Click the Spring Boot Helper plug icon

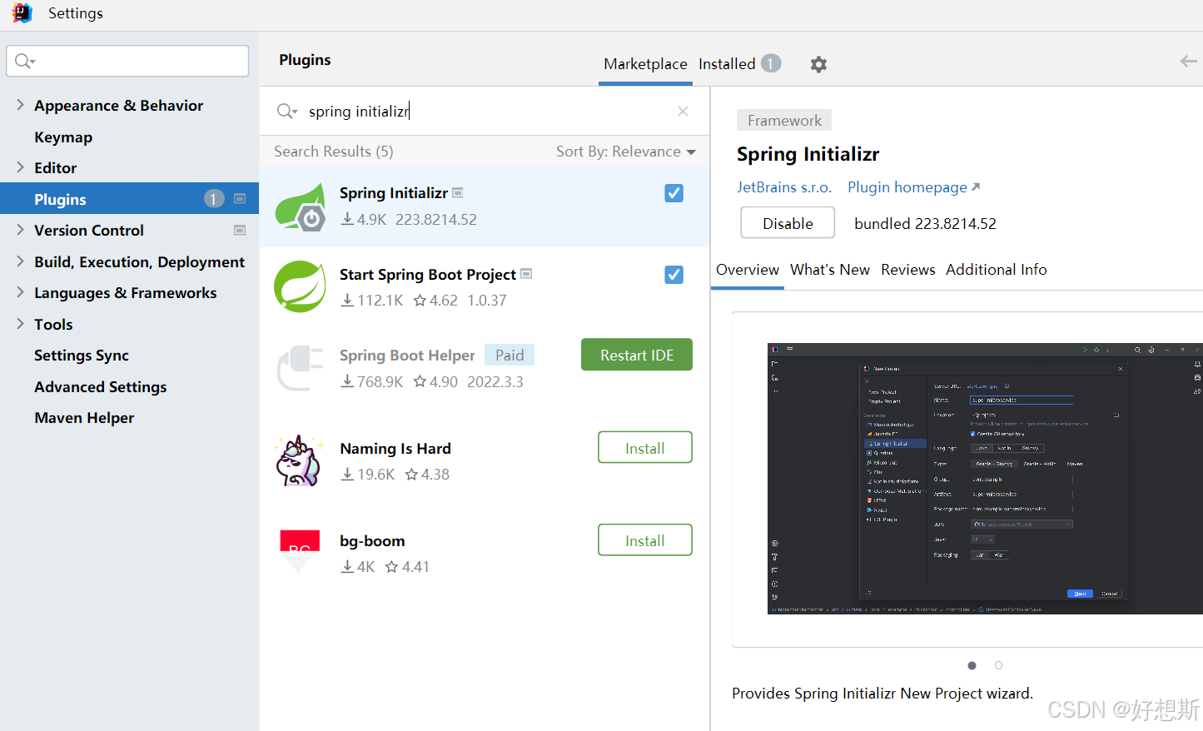300,368
